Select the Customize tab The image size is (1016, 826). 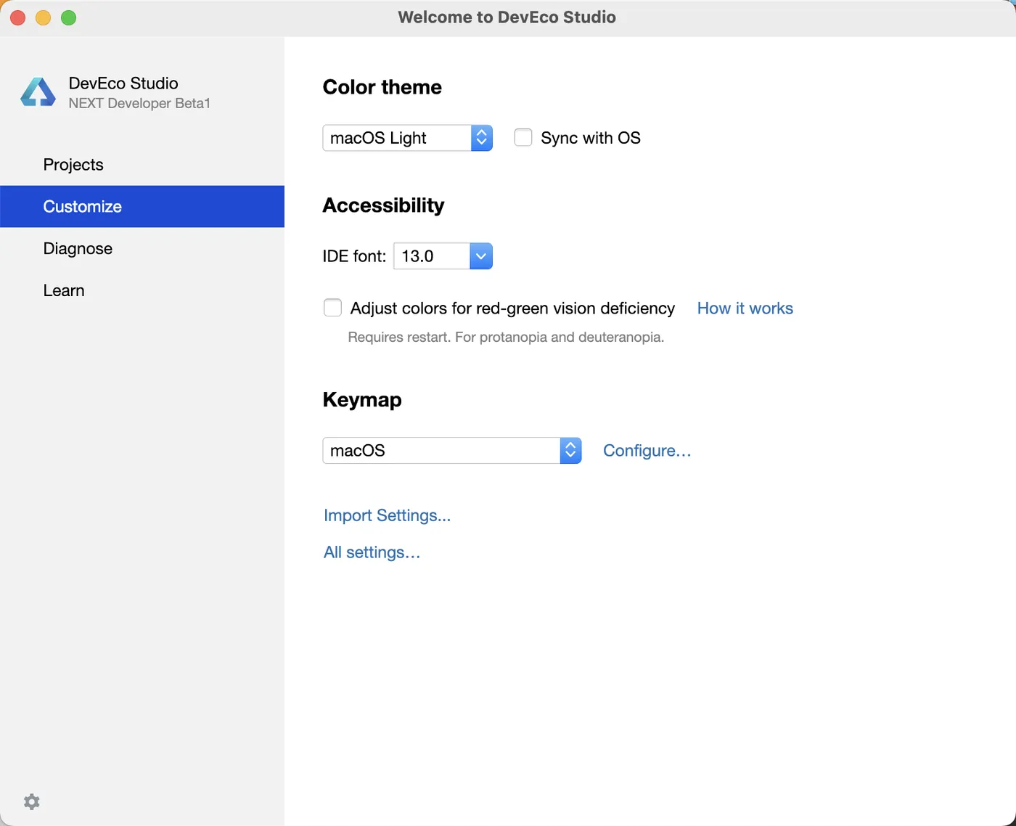[142, 207]
